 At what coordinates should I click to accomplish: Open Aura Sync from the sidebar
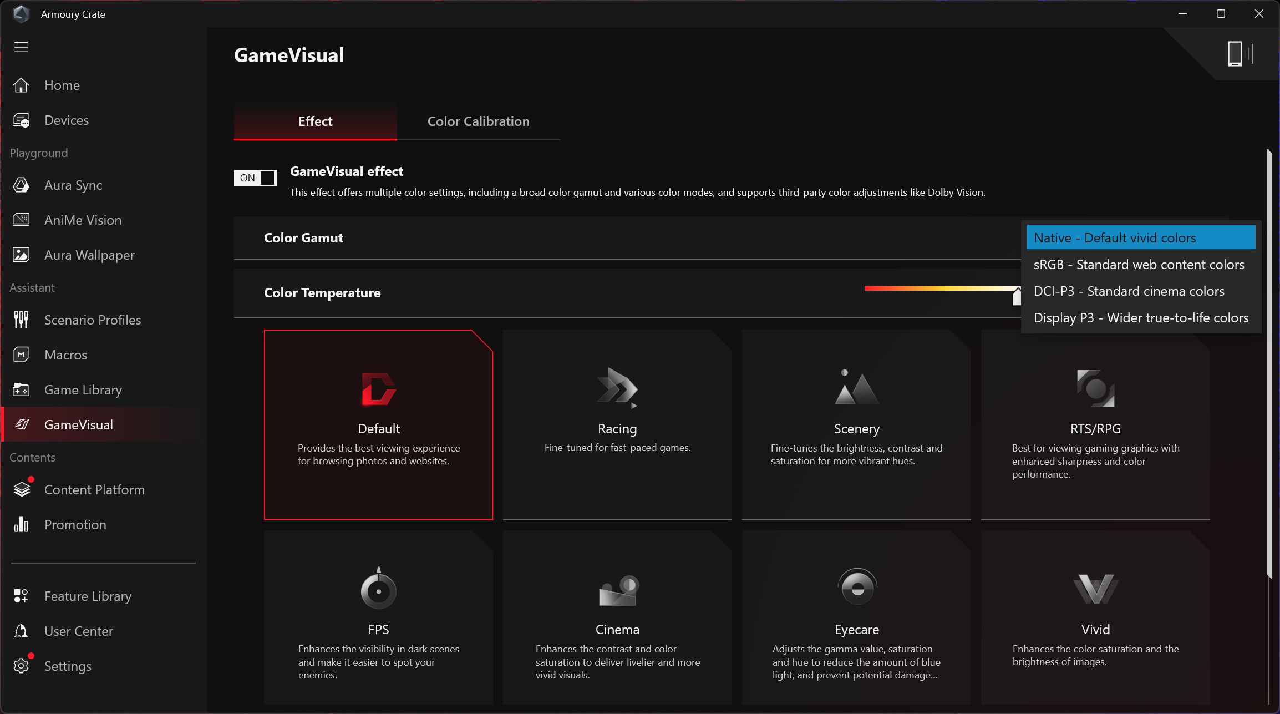(73, 185)
